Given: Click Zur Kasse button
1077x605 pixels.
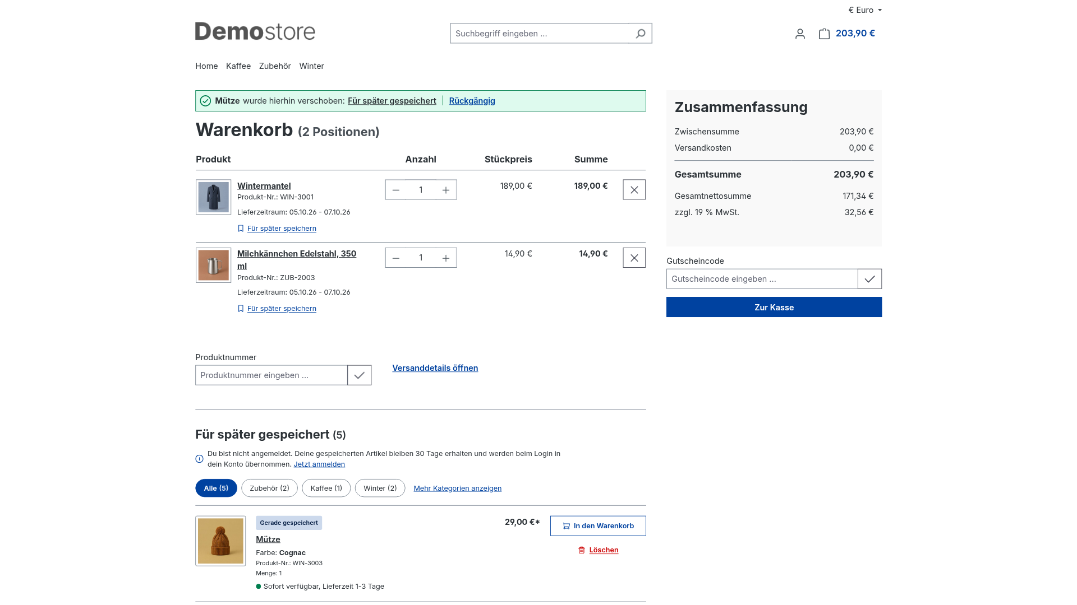Looking at the screenshot, I should pyautogui.click(x=774, y=308).
